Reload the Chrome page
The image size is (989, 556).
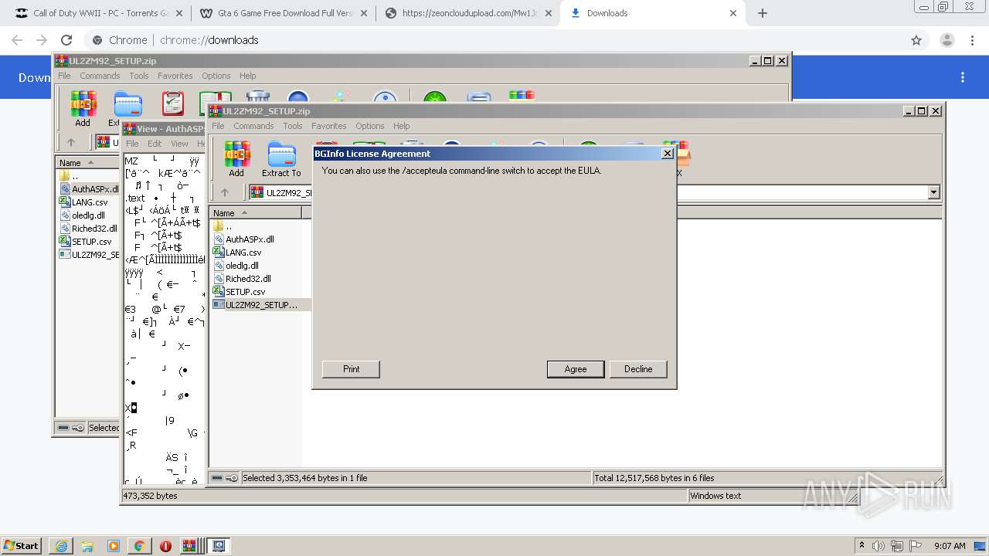coord(66,40)
